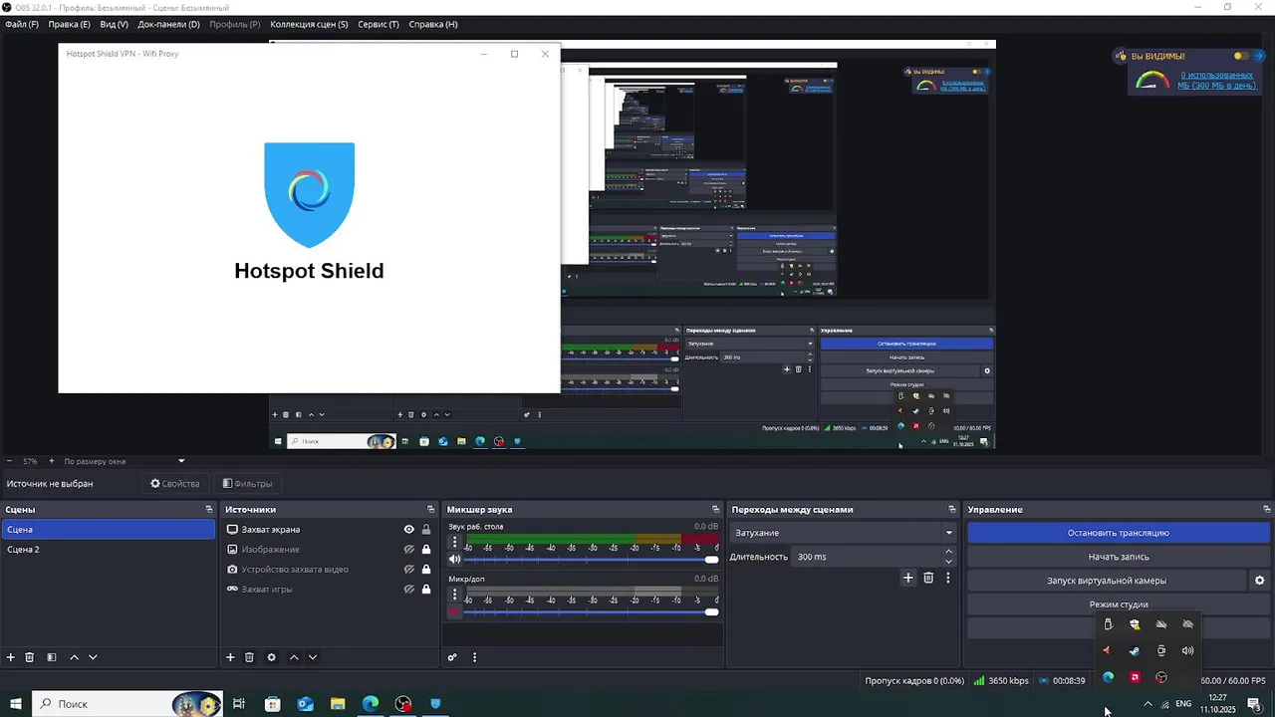Show Устройство захвата видео via eye
Viewport: 1275px width, 717px height.
pyautogui.click(x=408, y=570)
